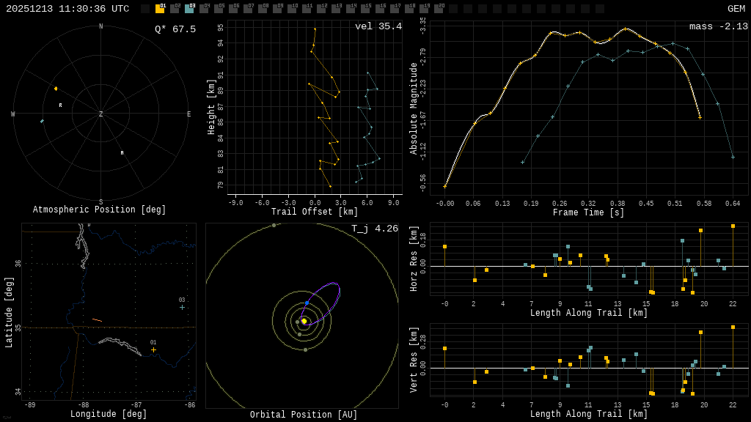
Task: Click the mass -2.13 readout
Action: pyautogui.click(x=718, y=26)
